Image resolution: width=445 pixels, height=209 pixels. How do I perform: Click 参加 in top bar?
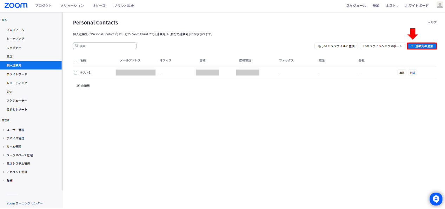click(x=376, y=6)
